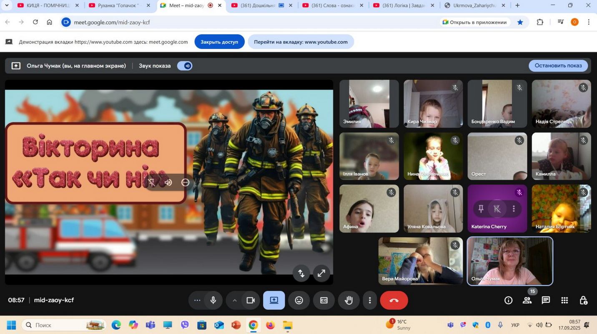Screen dimensions: 597x334
Task: Raise hand in the meeting
Action: (349, 300)
